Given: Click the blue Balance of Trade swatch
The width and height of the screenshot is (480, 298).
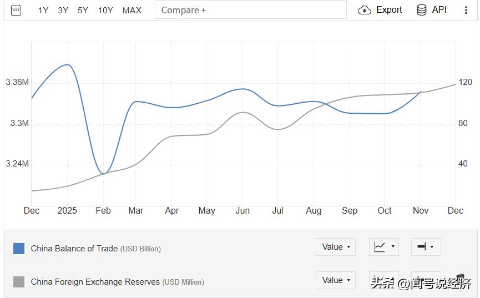Looking at the screenshot, I should [x=19, y=249].
